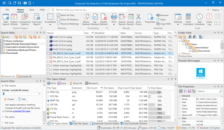Click the File Properties search field
The height and width of the screenshot is (130, 224).
(x=208, y=91)
